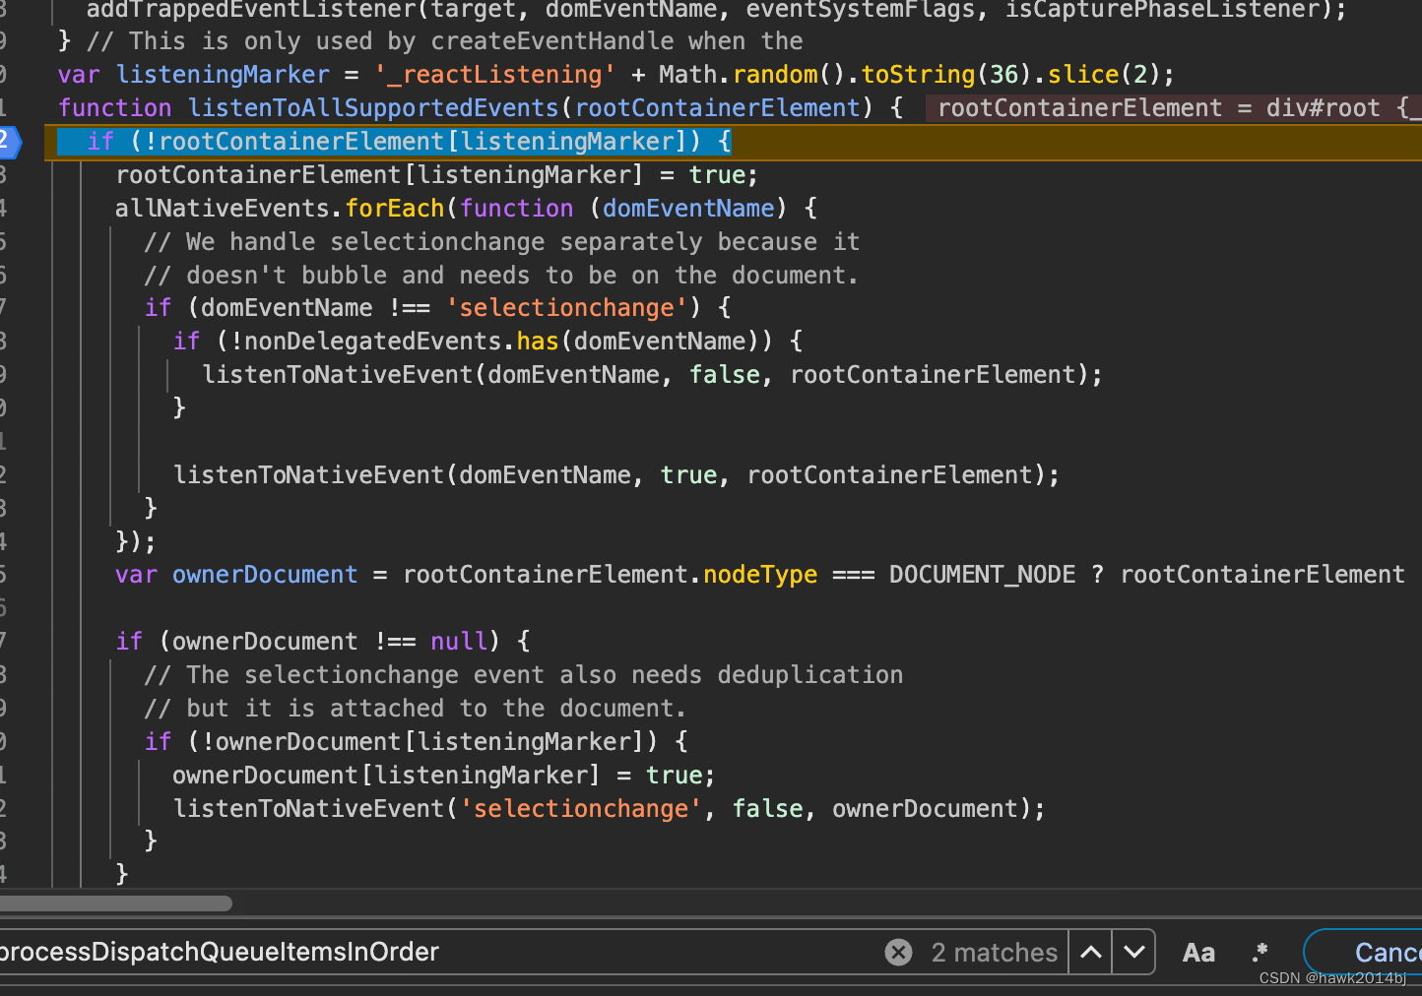Click the listenToNativeEvent call with true argument

[616, 475]
